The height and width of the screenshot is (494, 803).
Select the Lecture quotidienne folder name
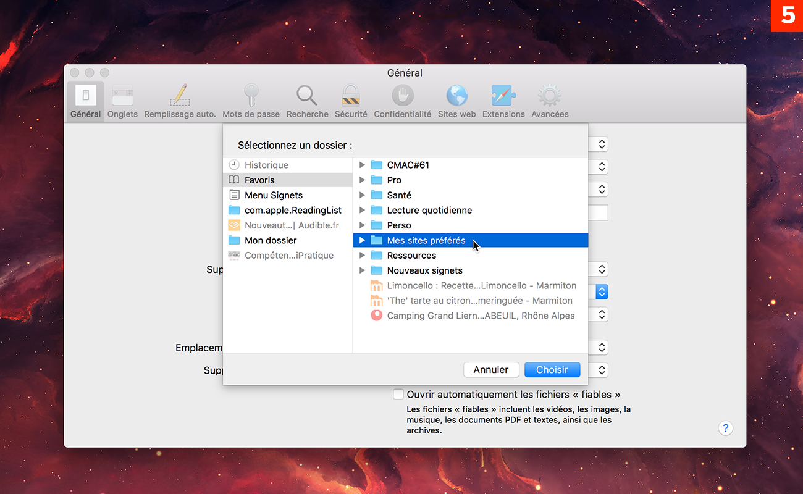(x=429, y=210)
